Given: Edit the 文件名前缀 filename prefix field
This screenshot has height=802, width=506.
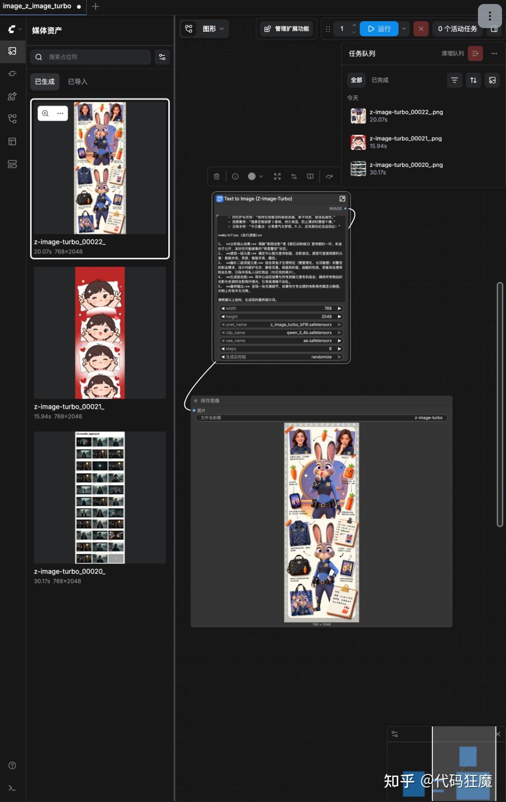Looking at the screenshot, I should (x=321, y=418).
